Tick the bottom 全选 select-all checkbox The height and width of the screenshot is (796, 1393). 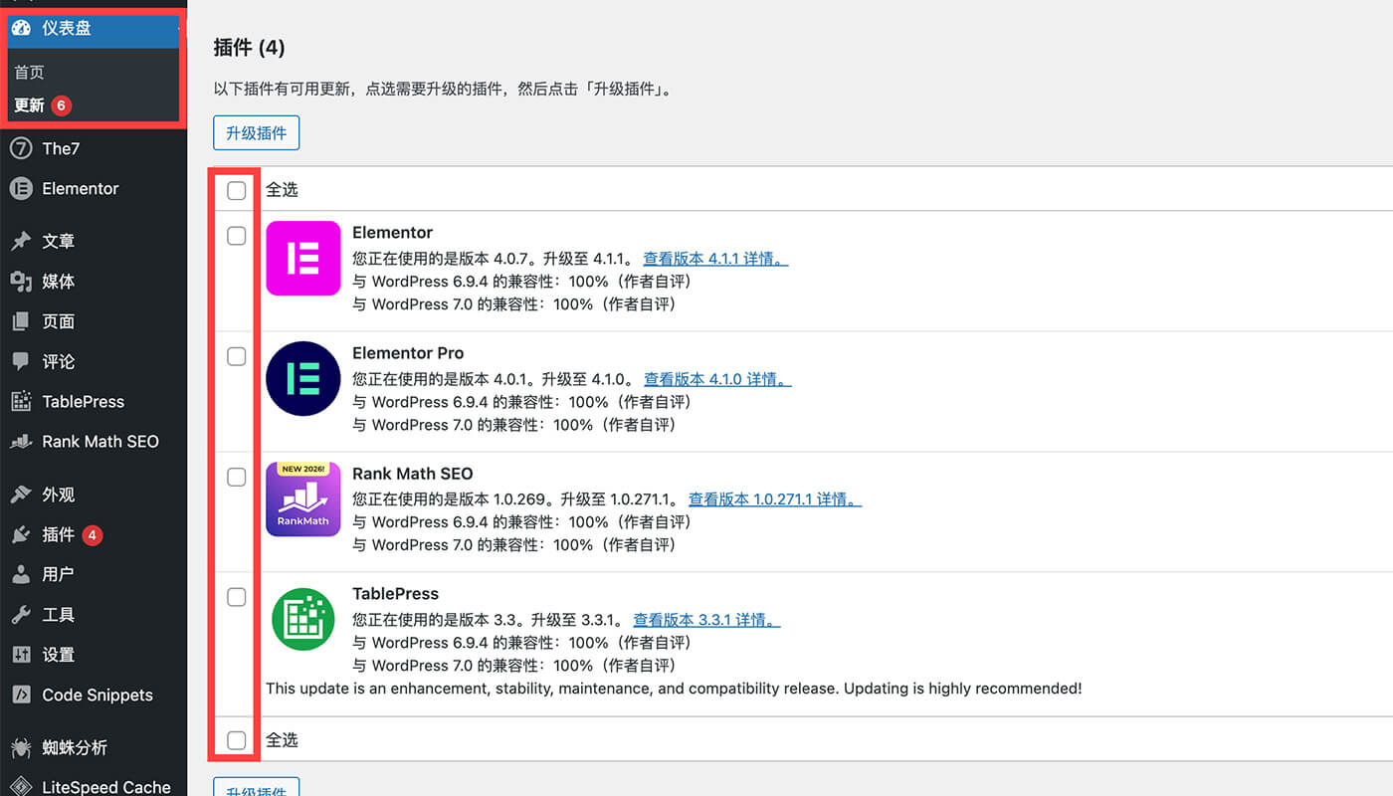pos(237,740)
